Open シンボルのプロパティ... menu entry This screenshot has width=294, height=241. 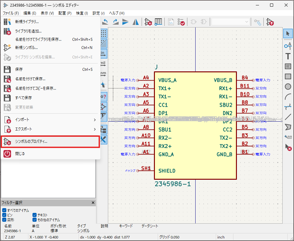pyautogui.click(x=50, y=142)
